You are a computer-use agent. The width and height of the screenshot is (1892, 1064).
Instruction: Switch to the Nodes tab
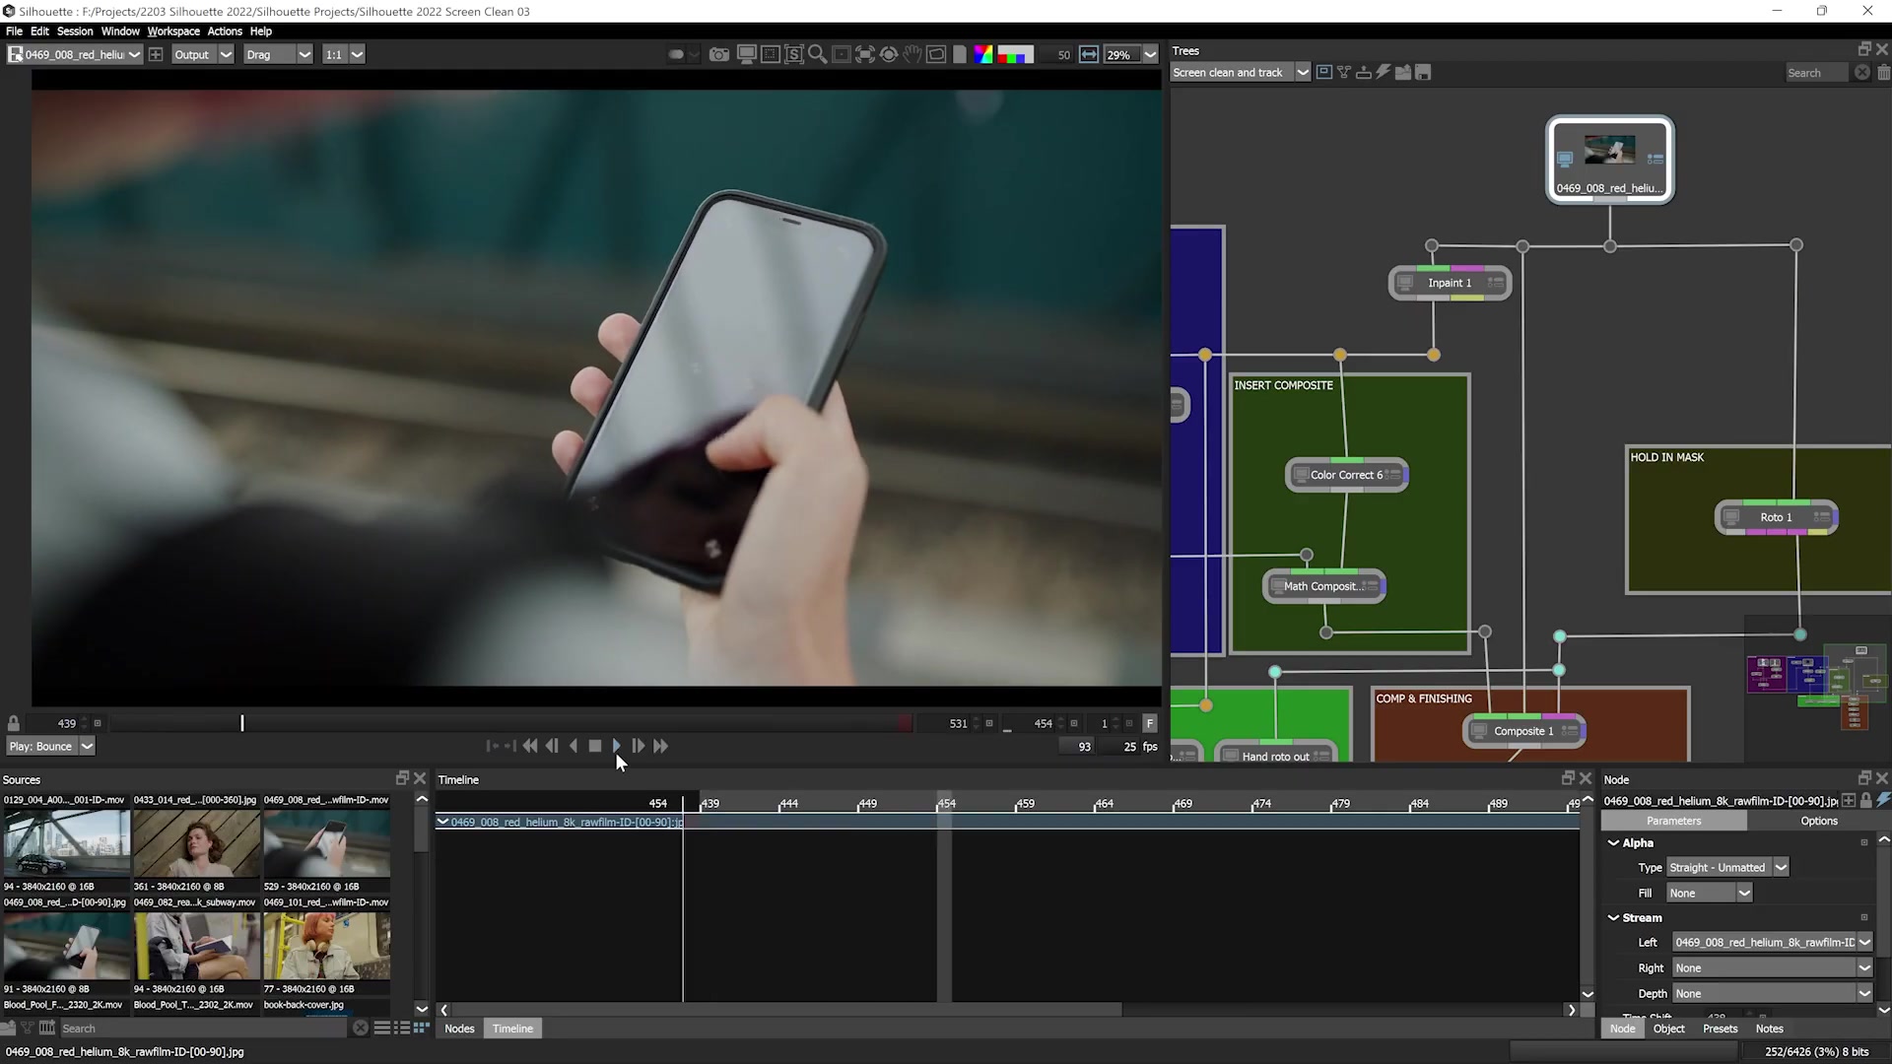(460, 1028)
